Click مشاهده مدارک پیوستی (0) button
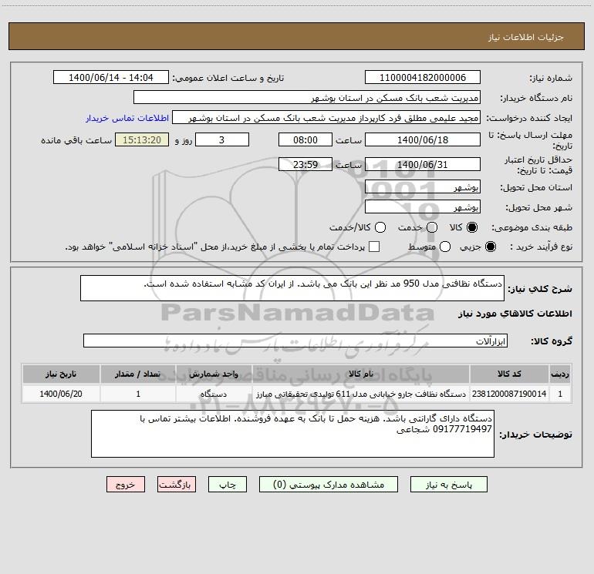The image size is (594, 574). tap(329, 485)
